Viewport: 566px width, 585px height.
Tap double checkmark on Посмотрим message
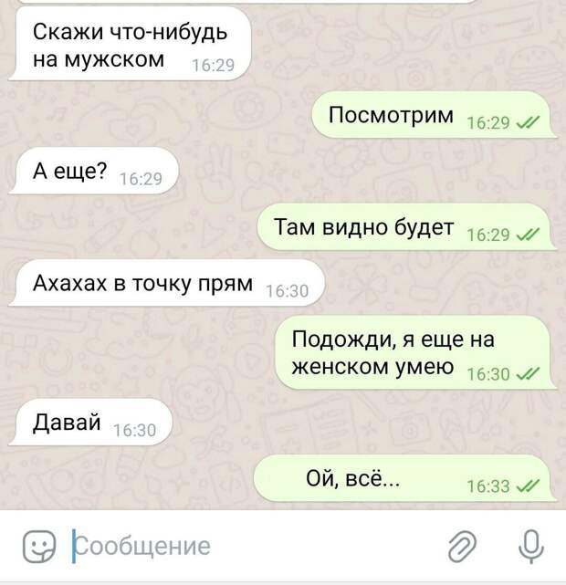(x=527, y=121)
